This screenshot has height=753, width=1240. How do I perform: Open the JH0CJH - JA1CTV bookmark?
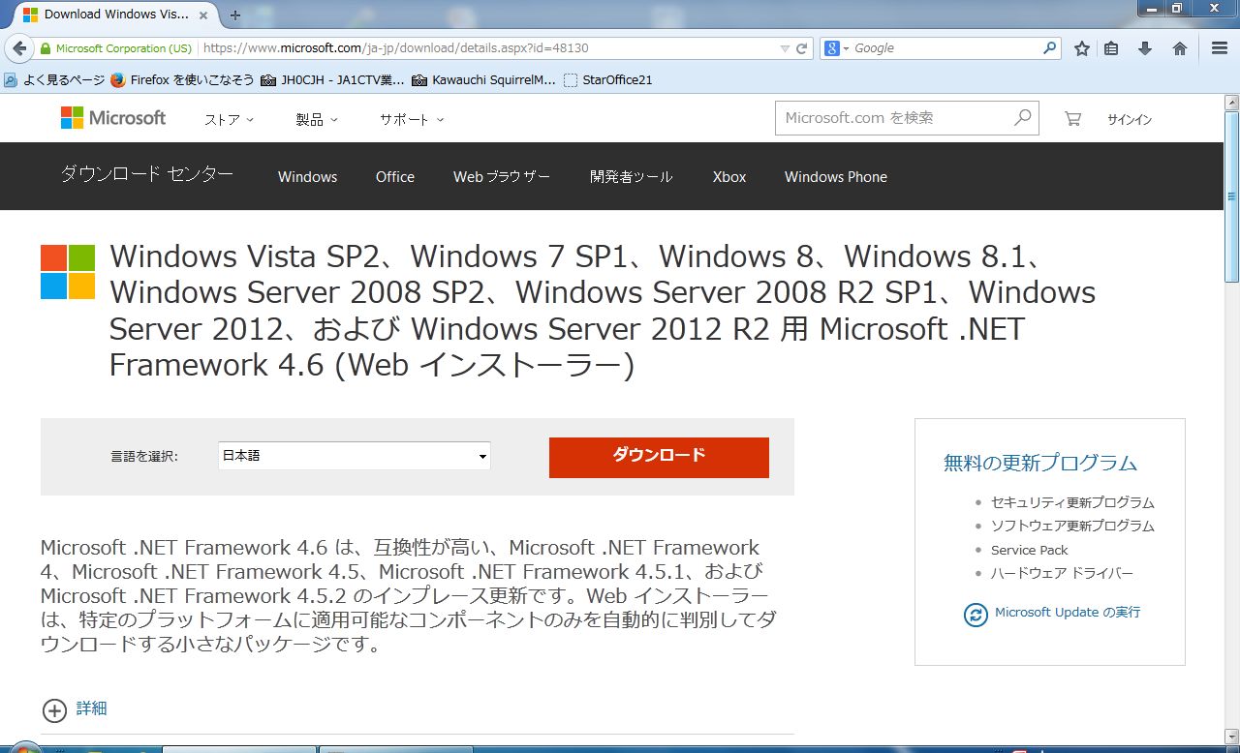(332, 80)
